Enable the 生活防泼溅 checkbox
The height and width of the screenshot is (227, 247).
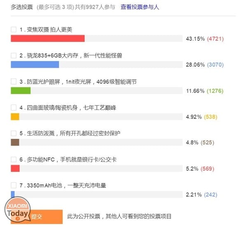[14, 133]
